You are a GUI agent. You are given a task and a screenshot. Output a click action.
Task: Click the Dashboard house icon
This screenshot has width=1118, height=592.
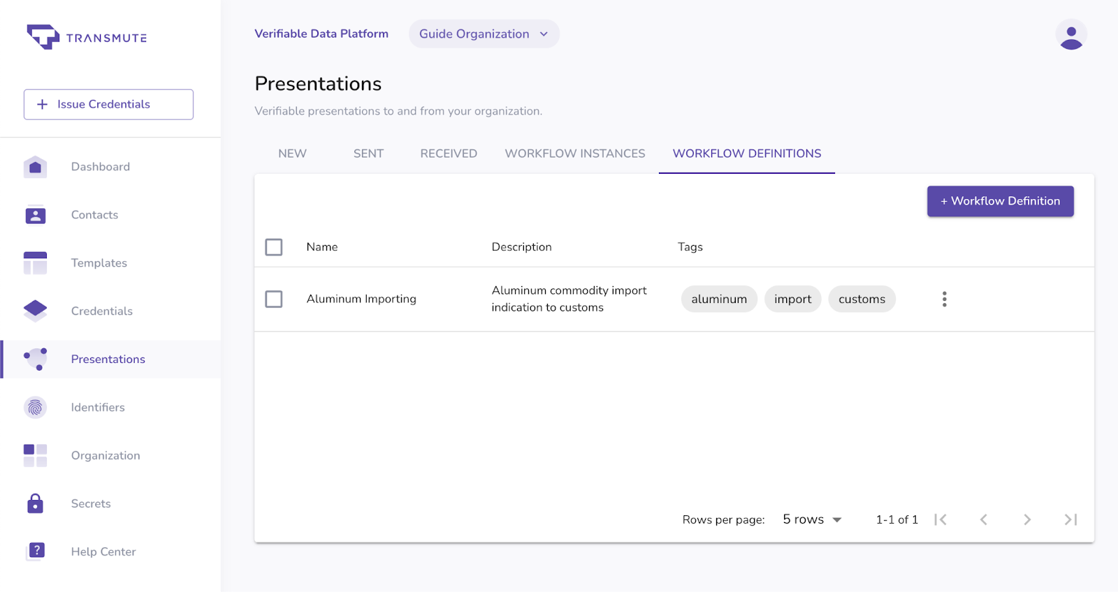coord(35,167)
